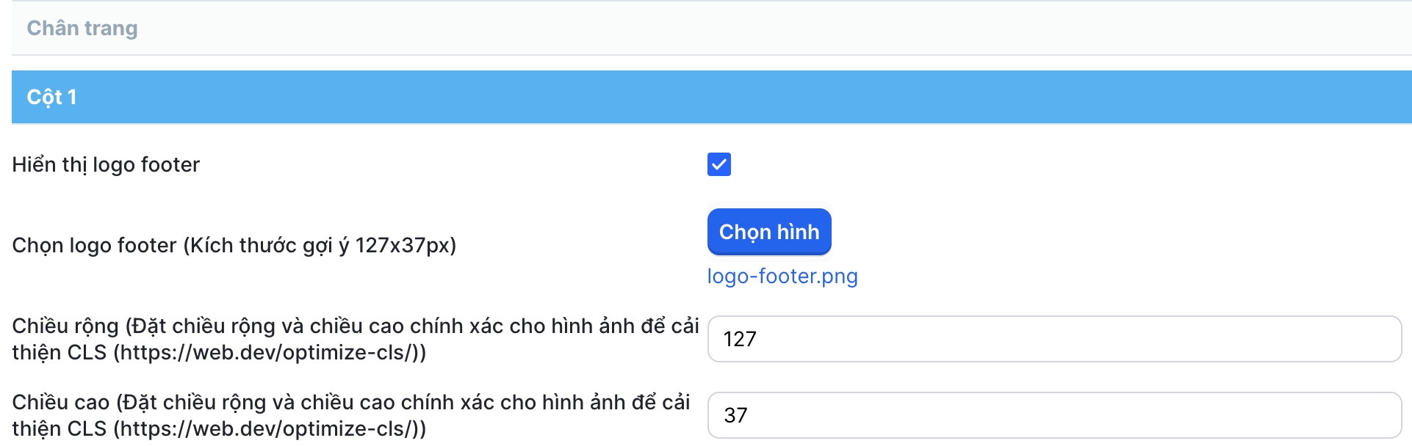Image resolution: width=1412 pixels, height=446 pixels.
Task: Click the 'Hiển thị logo footer' label text
Action: tap(106, 164)
